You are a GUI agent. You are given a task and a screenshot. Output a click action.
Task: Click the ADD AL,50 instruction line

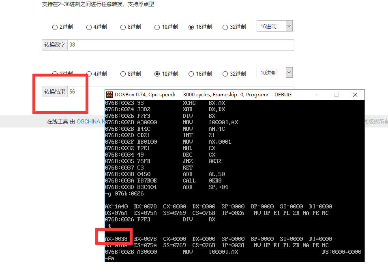[165, 174]
